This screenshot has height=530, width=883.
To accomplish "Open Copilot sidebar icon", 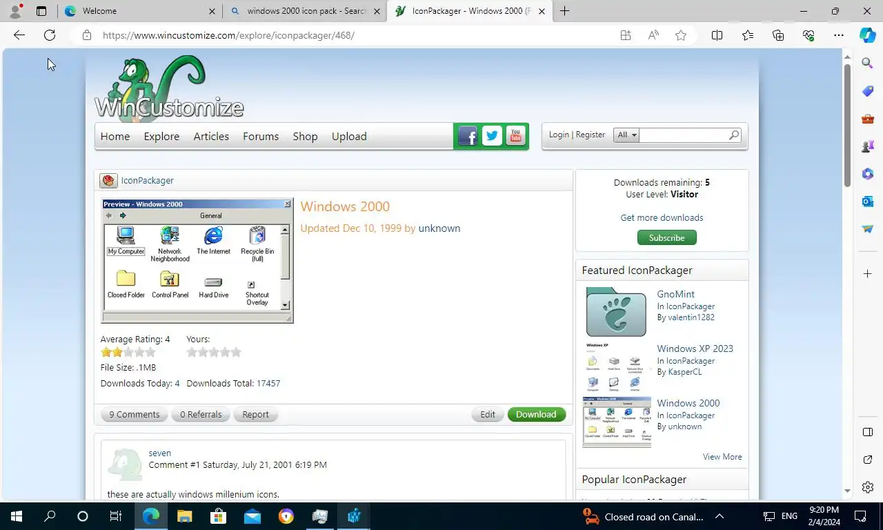I will point(868,35).
